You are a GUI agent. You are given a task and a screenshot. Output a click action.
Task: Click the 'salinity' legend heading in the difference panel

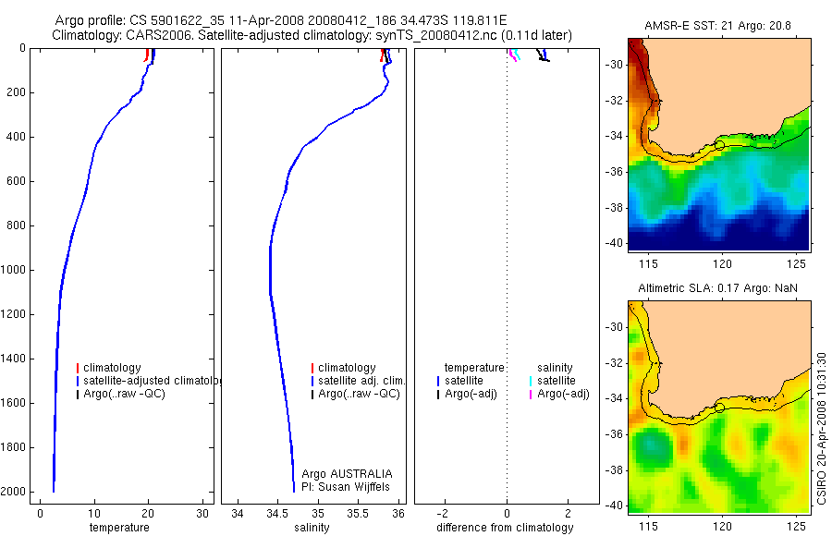click(555, 368)
